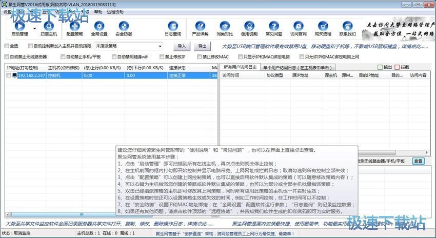Click the computer icon beside 192.168.2.247
Viewport: 436px width, 238px height.
pos(14,75)
